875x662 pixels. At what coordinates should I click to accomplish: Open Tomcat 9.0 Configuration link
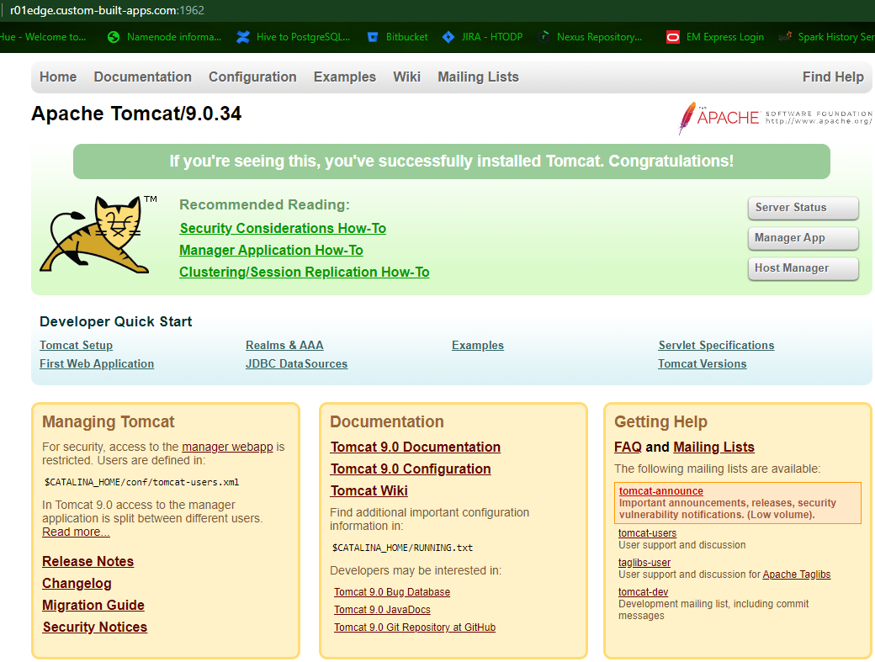point(411,469)
